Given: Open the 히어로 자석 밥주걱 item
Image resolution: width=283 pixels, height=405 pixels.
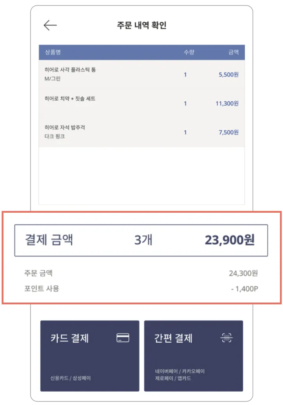Looking at the screenshot, I should coord(141,132).
